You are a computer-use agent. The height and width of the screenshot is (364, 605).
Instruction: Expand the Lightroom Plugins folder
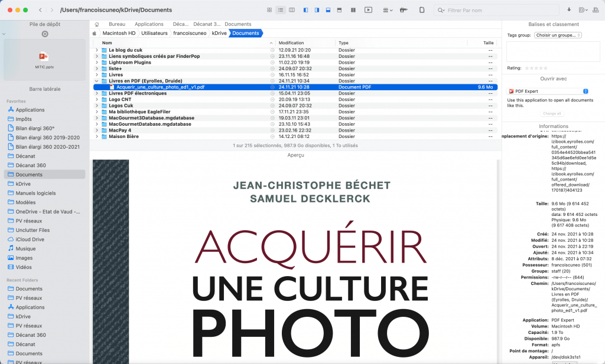96,63
